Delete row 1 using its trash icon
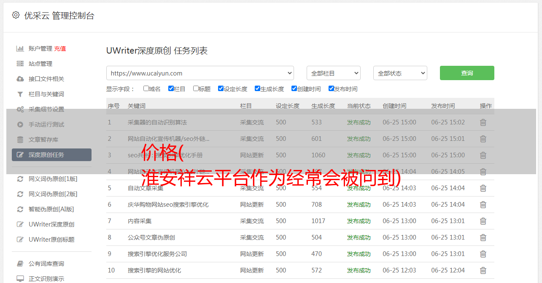The width and height of the screenshot is (542, 283). [483, 122]
